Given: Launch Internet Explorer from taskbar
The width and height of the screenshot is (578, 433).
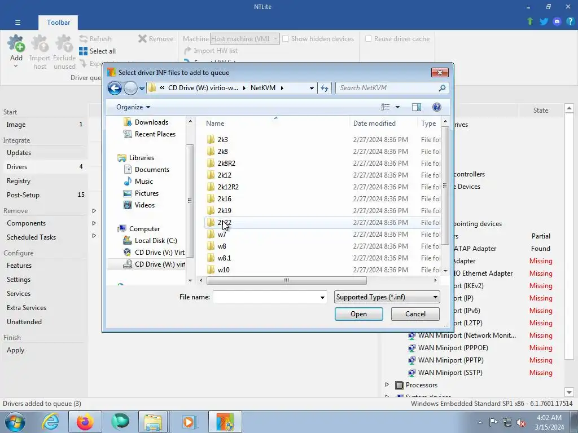Looking at the screenshot, I should (x=50, y=422).
